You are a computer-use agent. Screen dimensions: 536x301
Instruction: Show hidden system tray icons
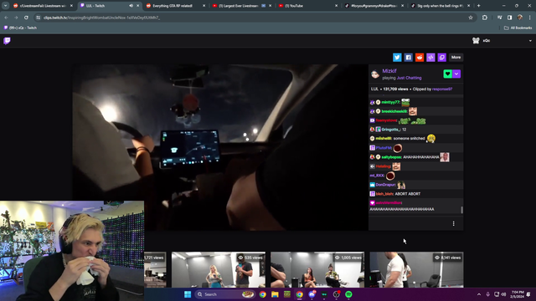[479, 294]
